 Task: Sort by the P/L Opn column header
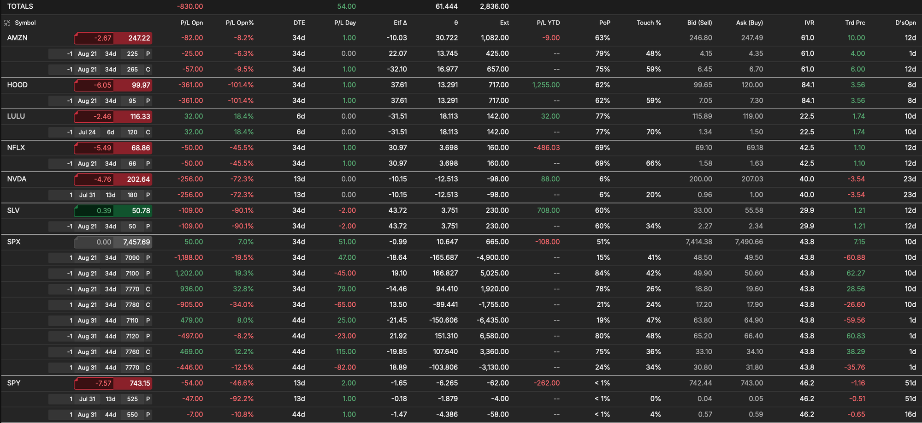pyautogui.click(x=191, y=23)
